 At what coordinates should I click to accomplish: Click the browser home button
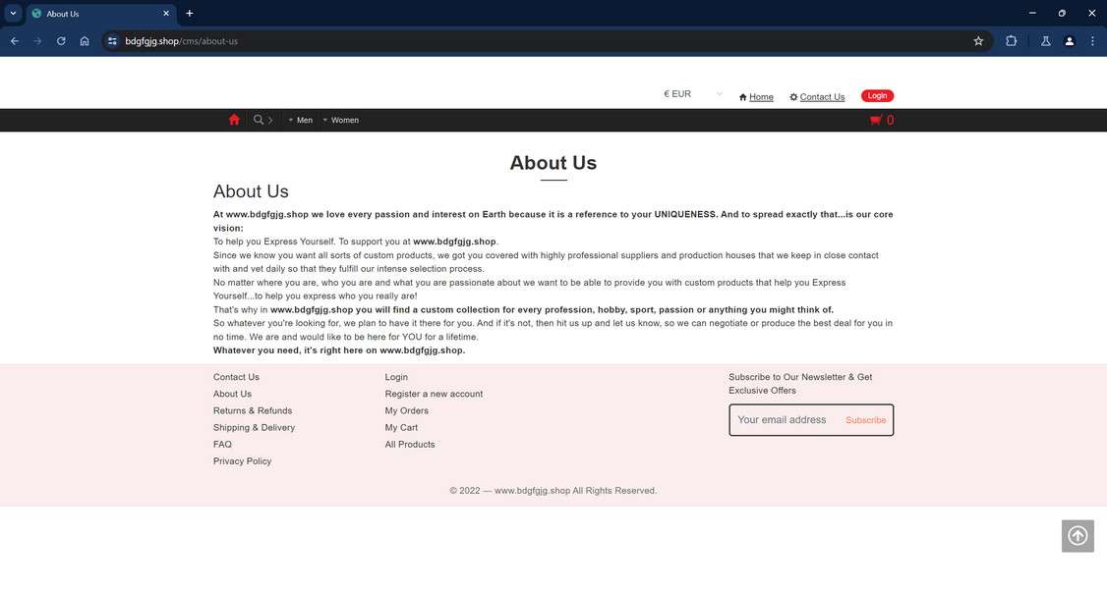coord(85,41)
